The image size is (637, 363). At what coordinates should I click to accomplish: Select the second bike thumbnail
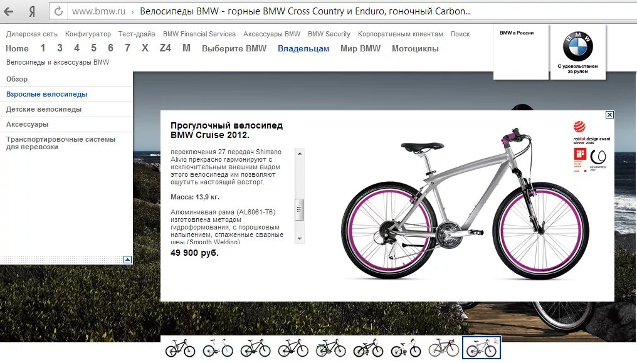pos(218,348)
